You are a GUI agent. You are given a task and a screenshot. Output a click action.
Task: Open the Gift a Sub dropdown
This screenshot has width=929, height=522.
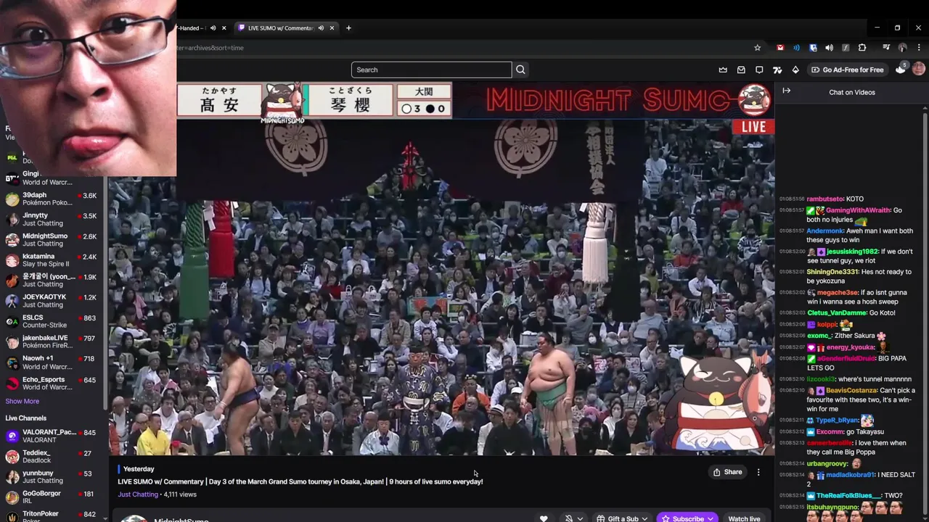point(622,518)
